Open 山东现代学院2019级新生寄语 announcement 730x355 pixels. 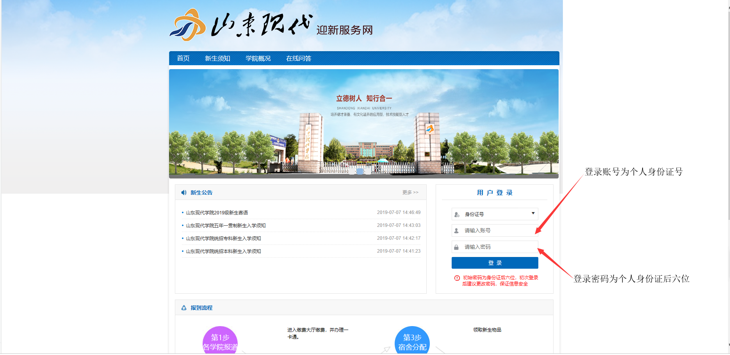point(217,213)
